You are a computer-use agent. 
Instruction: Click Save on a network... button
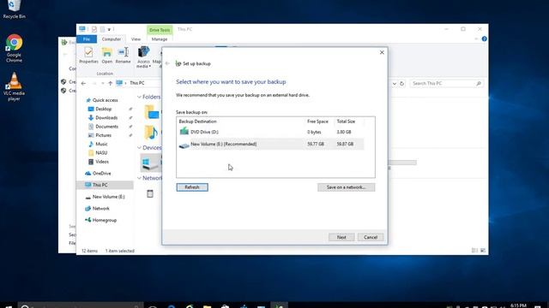click(346, 187)
